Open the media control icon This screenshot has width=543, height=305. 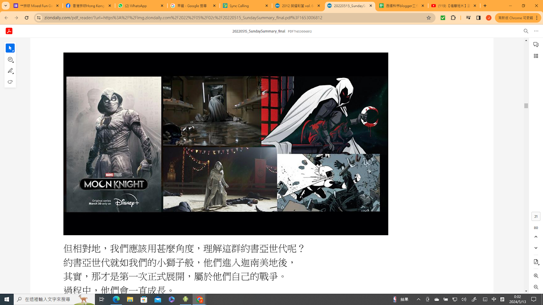coord(468,18)
